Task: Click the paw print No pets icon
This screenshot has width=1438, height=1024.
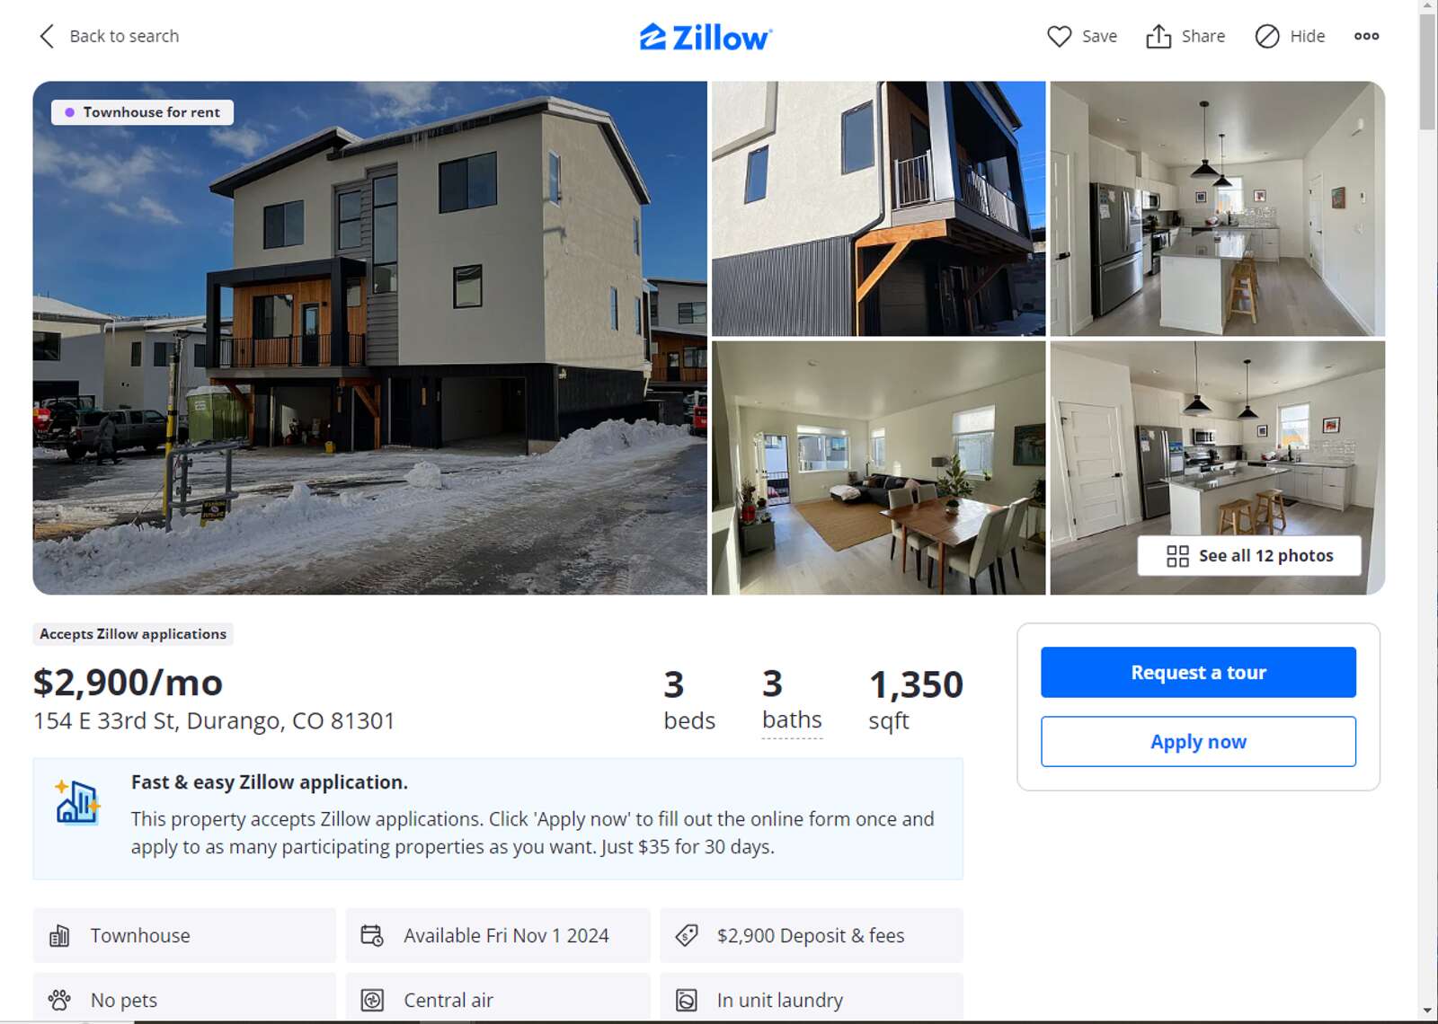Action: click(59, 1000)
